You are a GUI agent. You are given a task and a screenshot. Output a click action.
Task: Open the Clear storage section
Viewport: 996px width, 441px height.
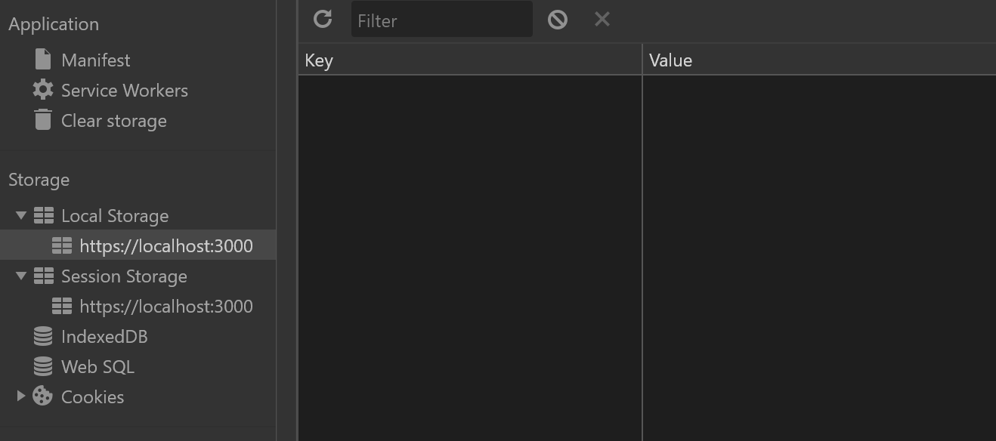coord(113,119)
